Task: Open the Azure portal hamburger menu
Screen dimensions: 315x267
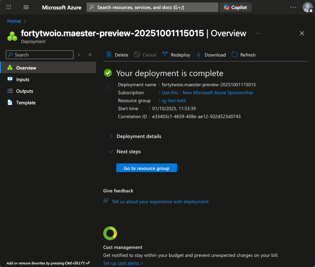Action: click(x=26, y=7)
